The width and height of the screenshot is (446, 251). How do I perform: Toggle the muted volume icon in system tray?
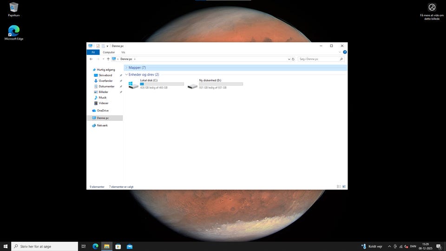point(406,246)
